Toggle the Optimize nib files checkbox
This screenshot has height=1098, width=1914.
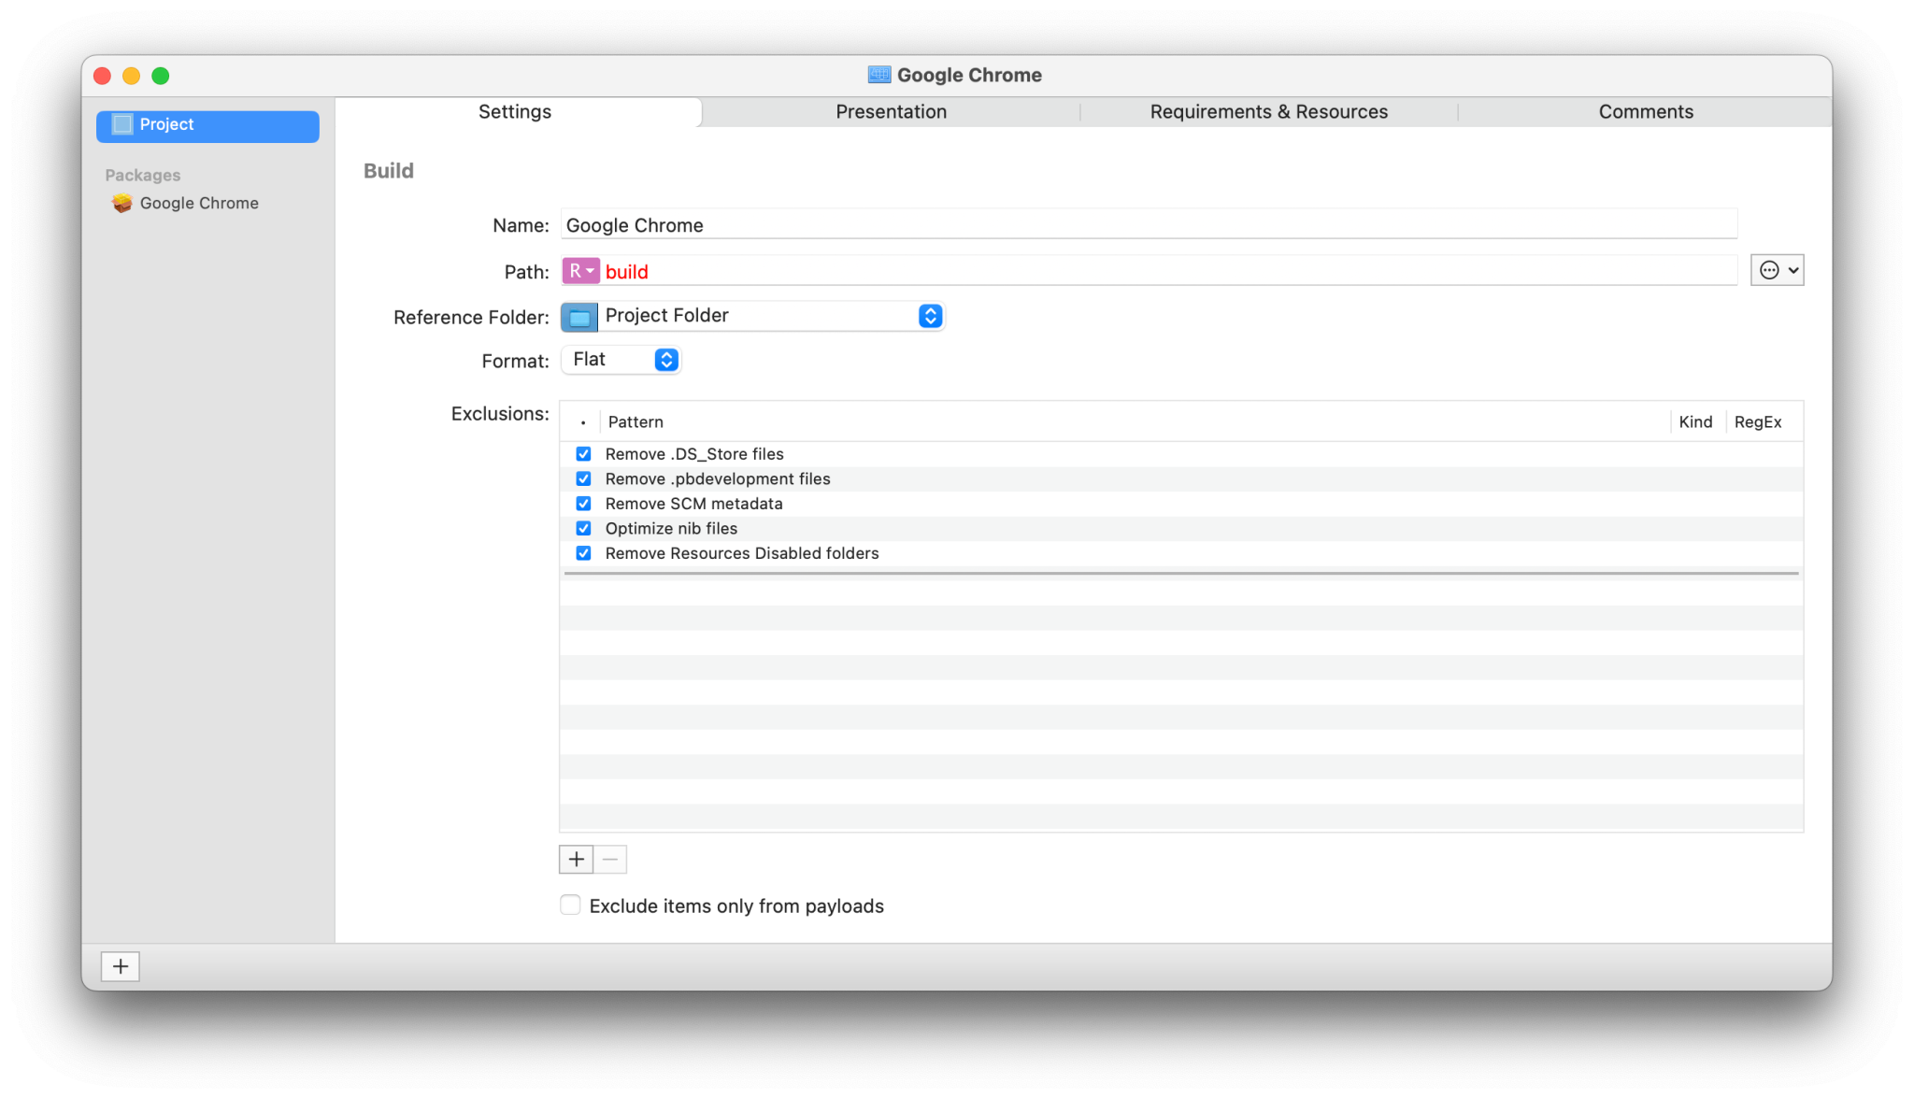583,529
